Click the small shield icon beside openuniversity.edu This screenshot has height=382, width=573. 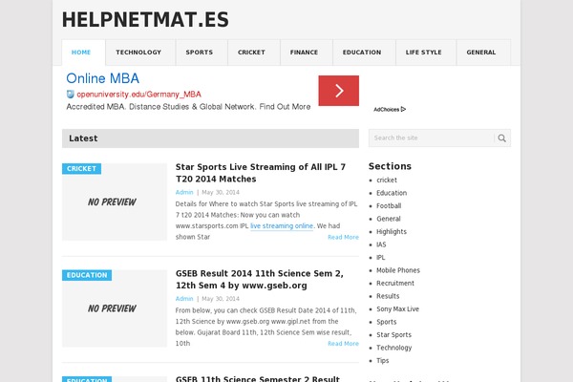(70, 95)
